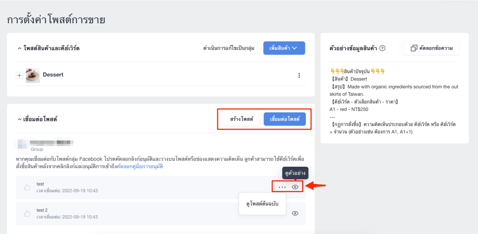Click ดำเนินการแก้ไขเป็นกลุ่ม bulk edit link
The width and height of the screenshot is (478, 234).
229,48
